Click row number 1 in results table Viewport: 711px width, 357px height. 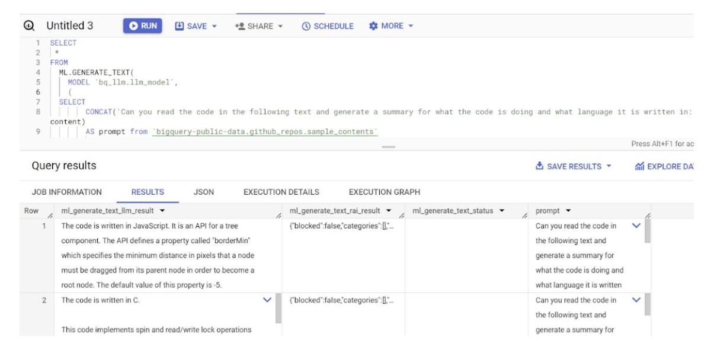[44, 226]
